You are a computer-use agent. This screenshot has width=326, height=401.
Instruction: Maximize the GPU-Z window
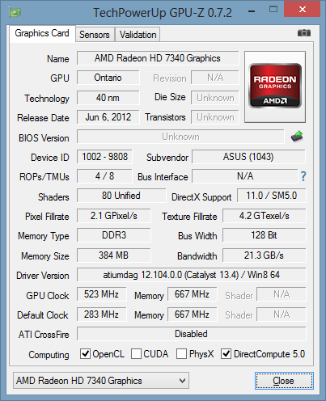(x=273, y=10)
